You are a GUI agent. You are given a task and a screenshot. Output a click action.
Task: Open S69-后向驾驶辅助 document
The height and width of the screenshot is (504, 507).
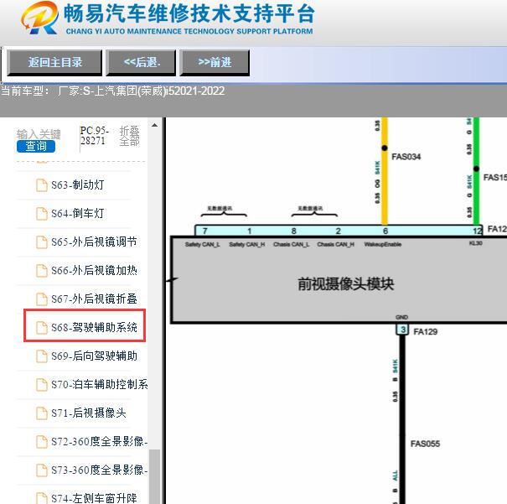pos(94,356)
